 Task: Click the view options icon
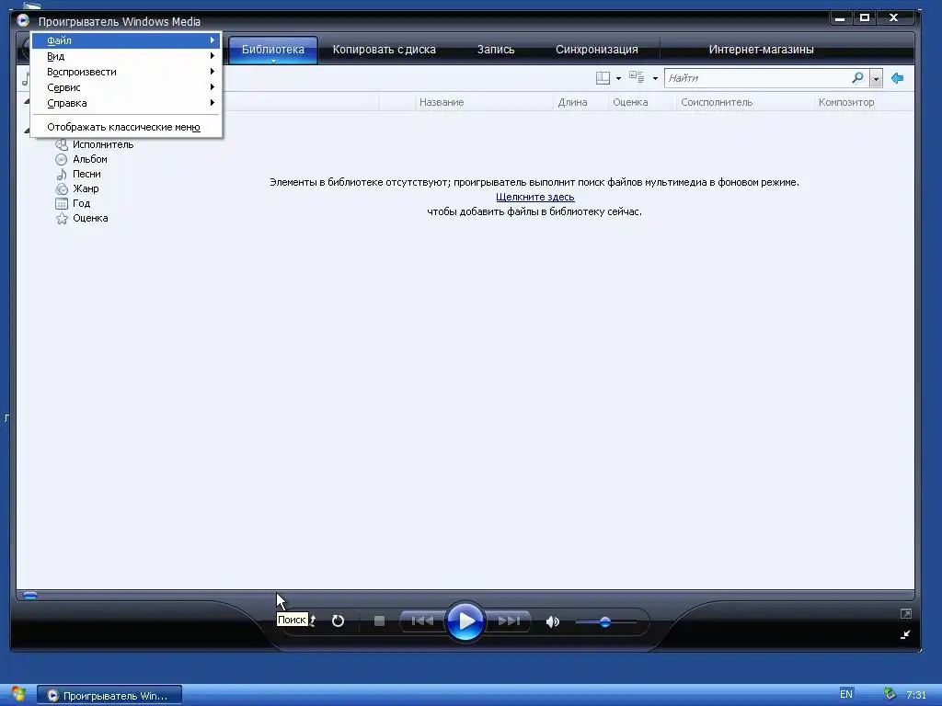[637, 77]
